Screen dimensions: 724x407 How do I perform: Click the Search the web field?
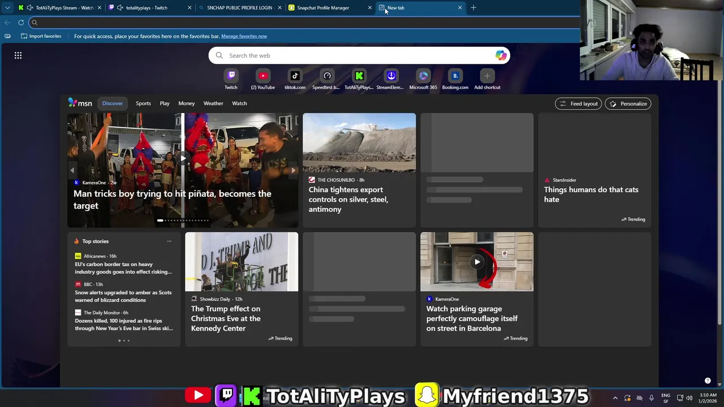(359, 55)
